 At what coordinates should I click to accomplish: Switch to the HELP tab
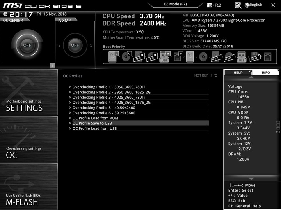click(x=238, y=72)
